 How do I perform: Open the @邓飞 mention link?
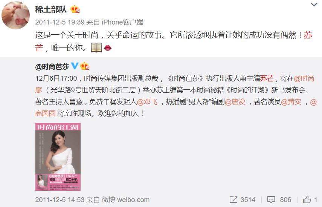click(147, 102)
